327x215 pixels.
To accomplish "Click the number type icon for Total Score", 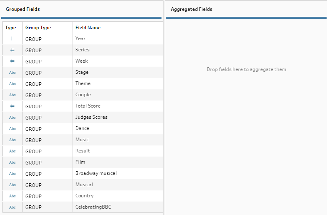I will [x=12, y=106].
